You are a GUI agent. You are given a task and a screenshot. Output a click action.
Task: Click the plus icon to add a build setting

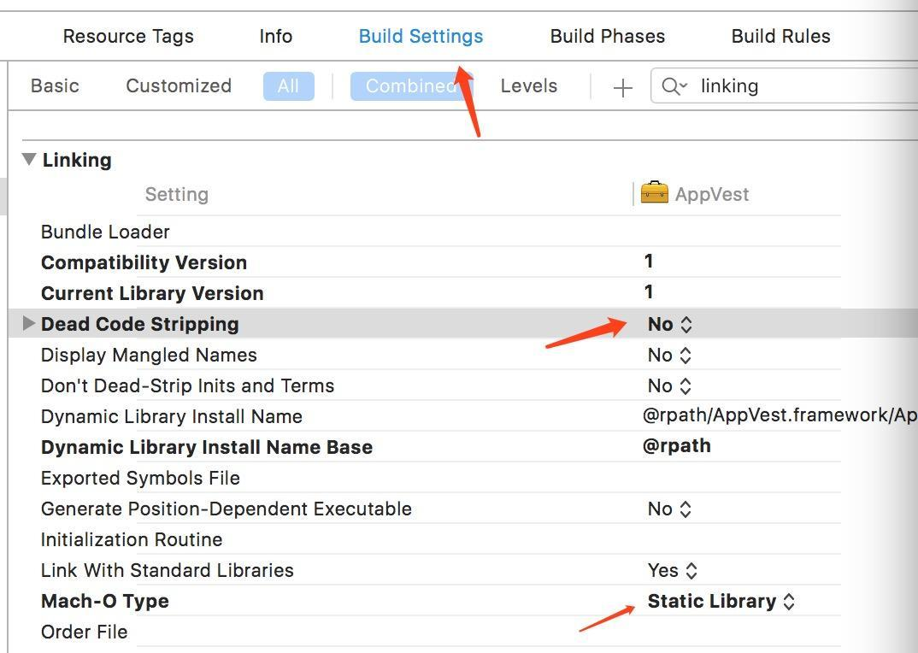click(x=623, y=87)
